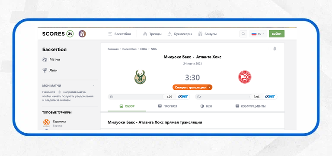The width and height of the screenshot is (332, 156).
Task: Collapse the Мои матчи section
Action: pyautogui.click(x=93, y=86)
